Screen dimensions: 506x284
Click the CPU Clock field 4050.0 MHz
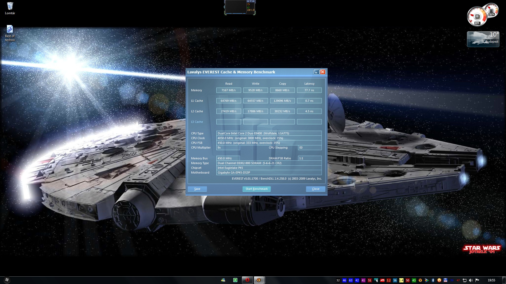pos(269,138)
